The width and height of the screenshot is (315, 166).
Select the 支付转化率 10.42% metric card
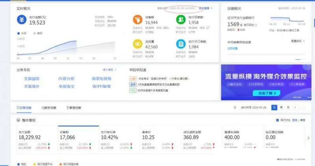119,140
